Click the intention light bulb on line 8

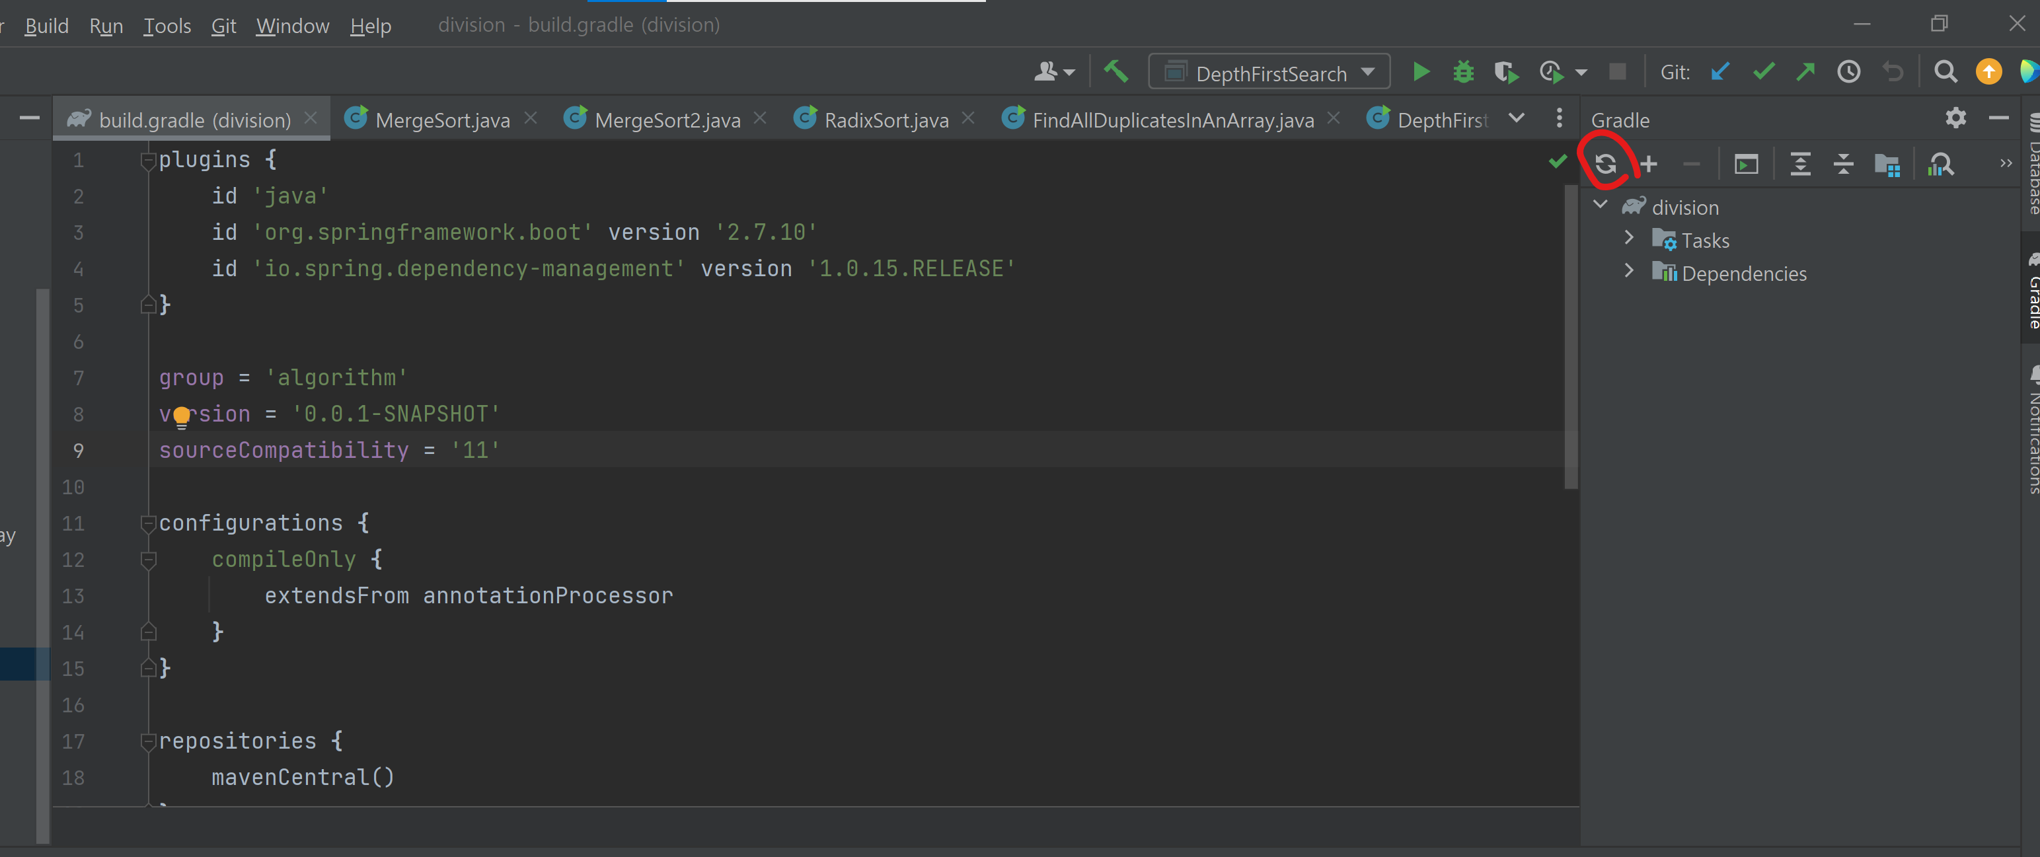pyautogui.click(x=181, y=416)
